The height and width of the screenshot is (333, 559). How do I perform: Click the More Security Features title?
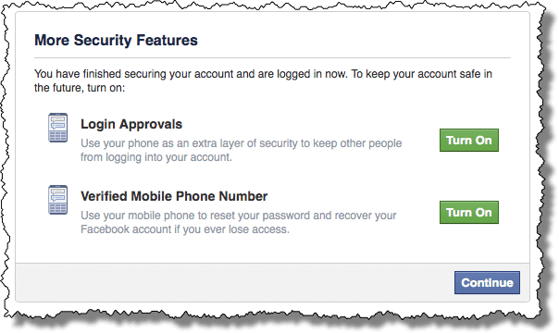pyautogui.click(x=116, y=40)
